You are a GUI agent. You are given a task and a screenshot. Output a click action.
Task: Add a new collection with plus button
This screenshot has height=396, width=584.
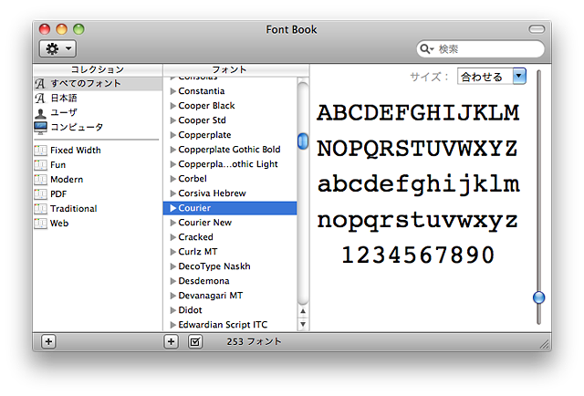[48, 341]
